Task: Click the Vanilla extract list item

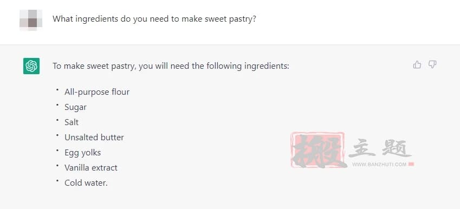Action: pyautogui.click(x=91, y=168)
